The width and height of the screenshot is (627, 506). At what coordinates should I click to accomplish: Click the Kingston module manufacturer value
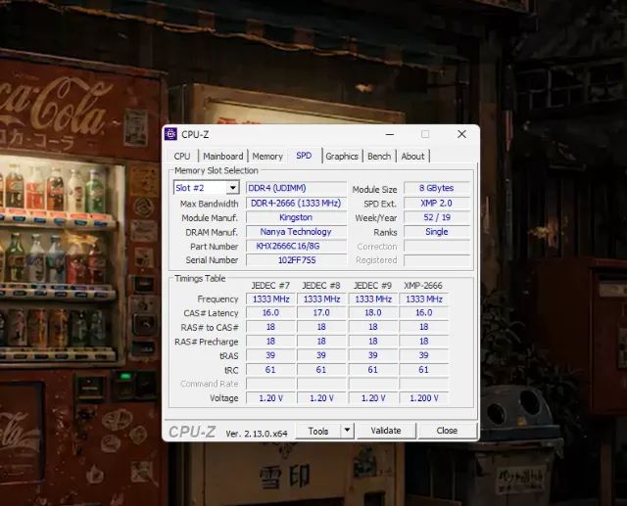click(x=296, y=217)
